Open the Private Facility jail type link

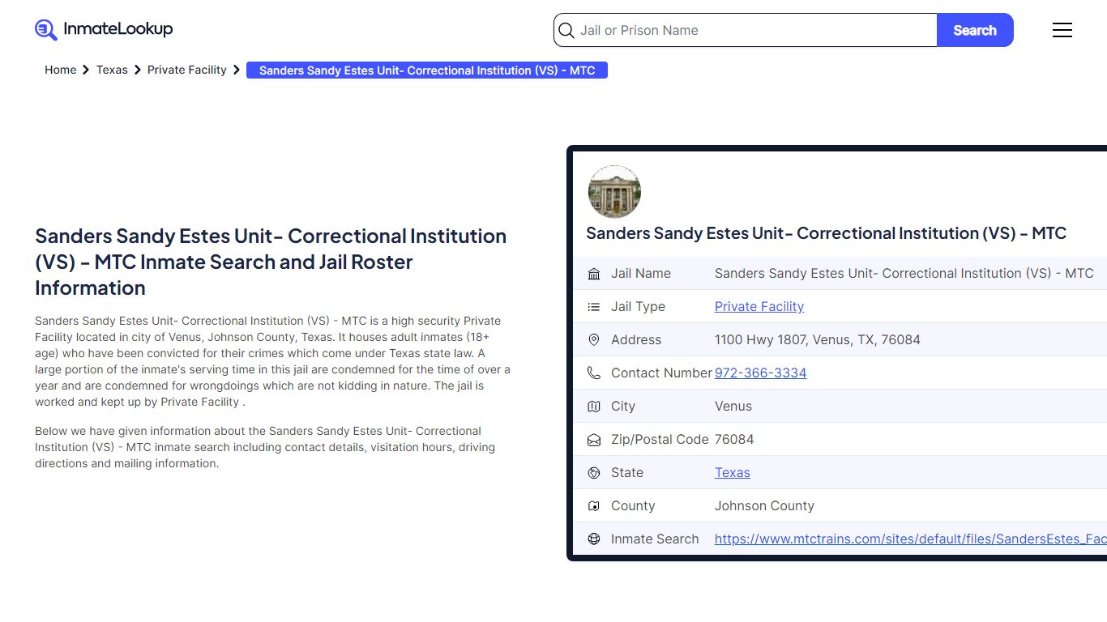coord(759,307)
